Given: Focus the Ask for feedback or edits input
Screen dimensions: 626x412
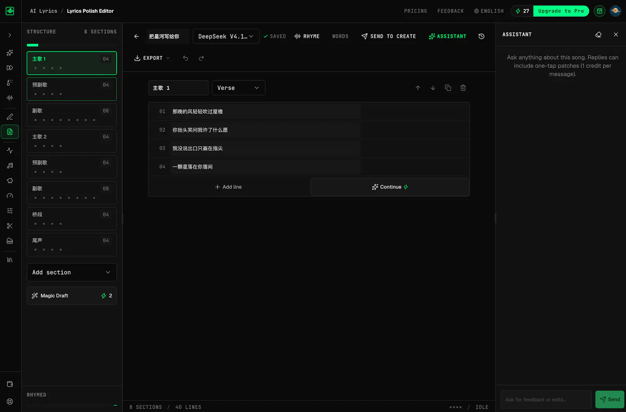Looking at the screenshot, I should (546, 399).
